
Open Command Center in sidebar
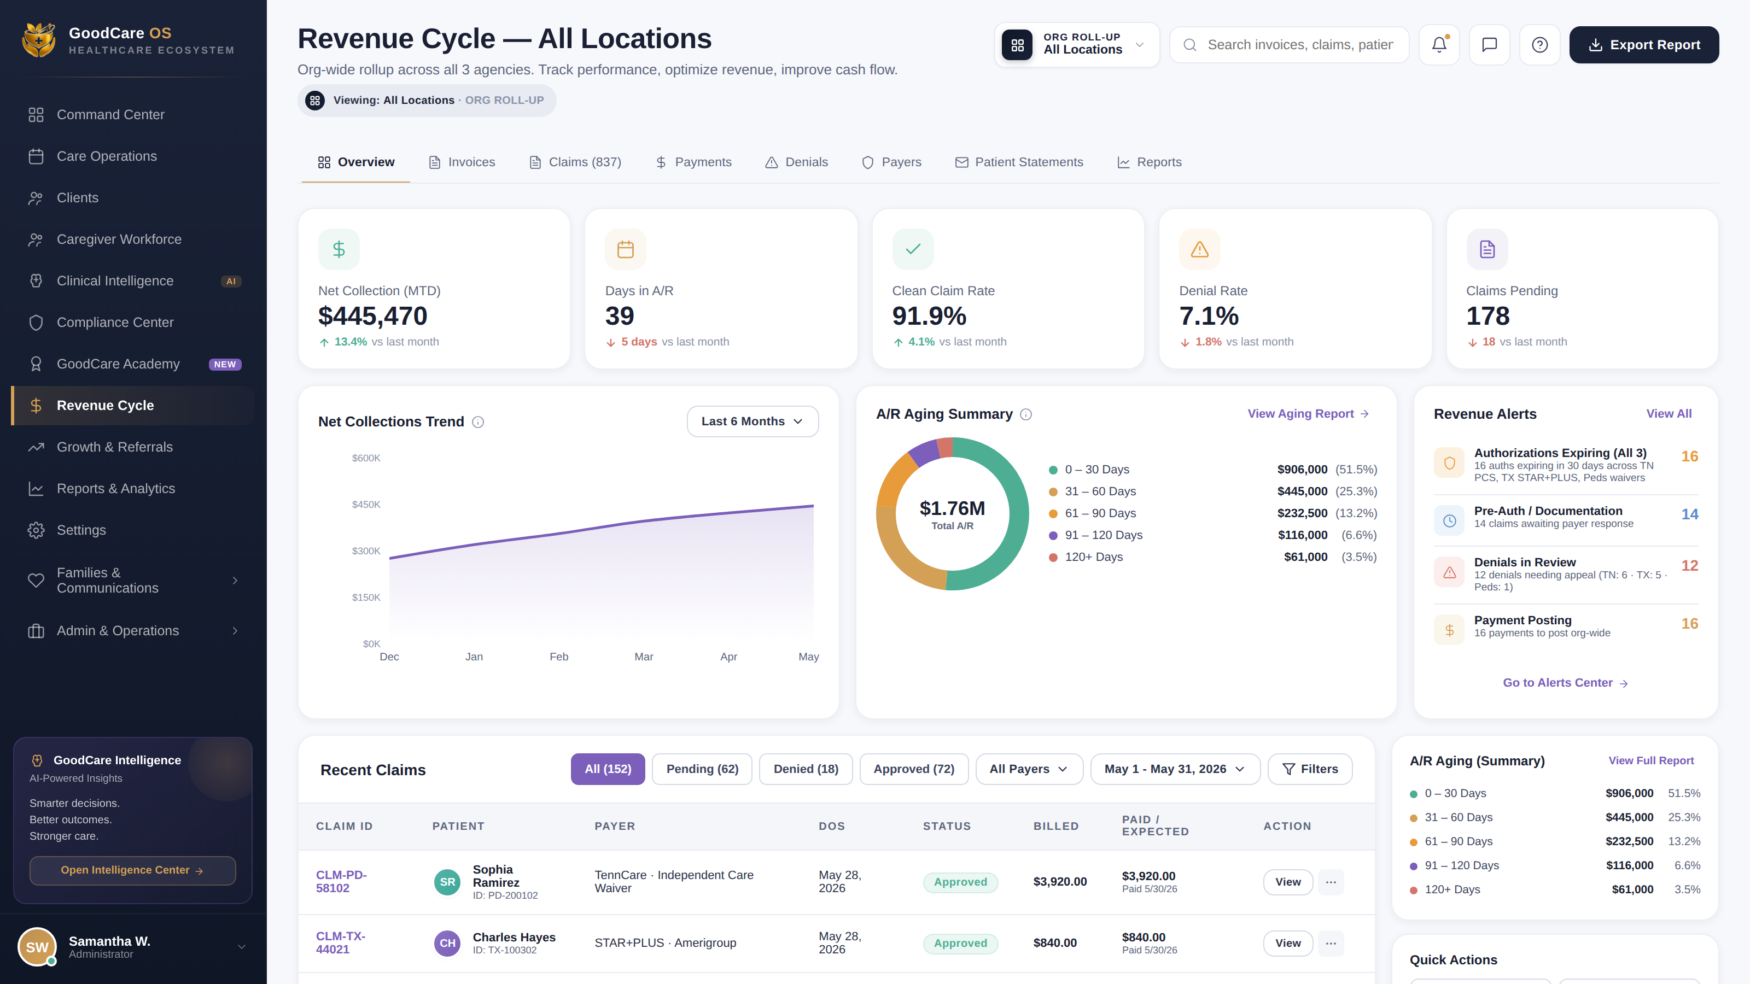pos(133,115)
